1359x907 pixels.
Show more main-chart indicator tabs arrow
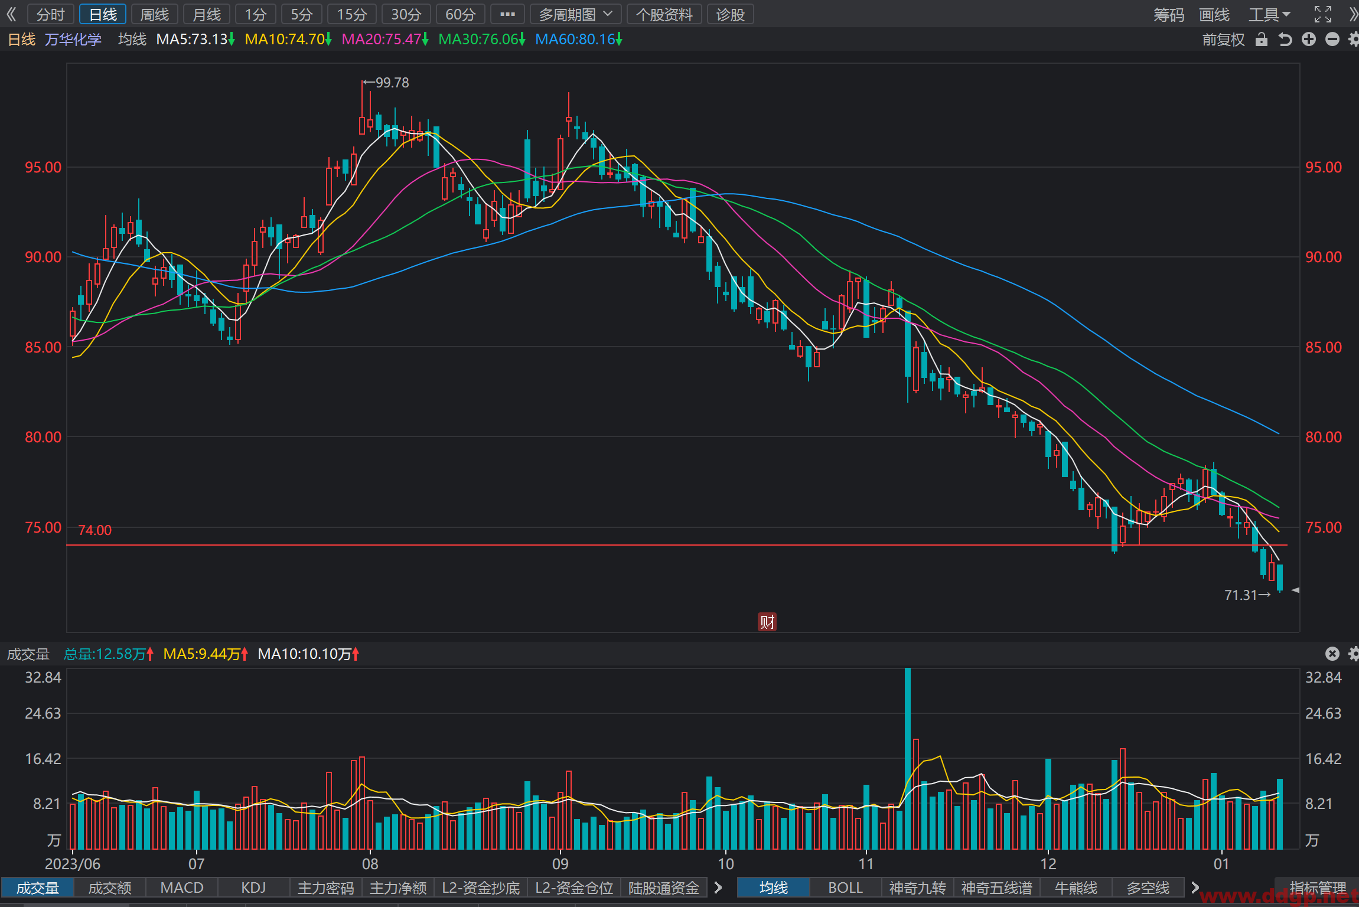[1195, 888]
